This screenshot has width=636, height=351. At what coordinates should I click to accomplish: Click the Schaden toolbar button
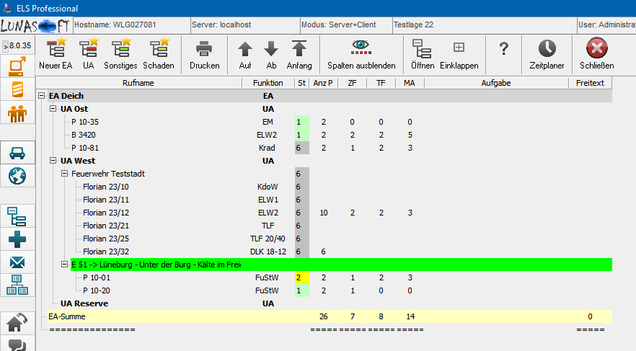[158, 54]
